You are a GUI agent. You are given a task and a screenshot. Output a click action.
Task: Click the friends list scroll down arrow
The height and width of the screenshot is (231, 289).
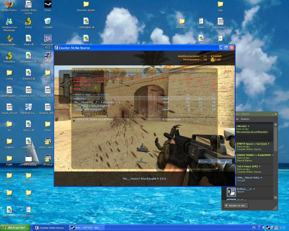[x=275, y=198]
